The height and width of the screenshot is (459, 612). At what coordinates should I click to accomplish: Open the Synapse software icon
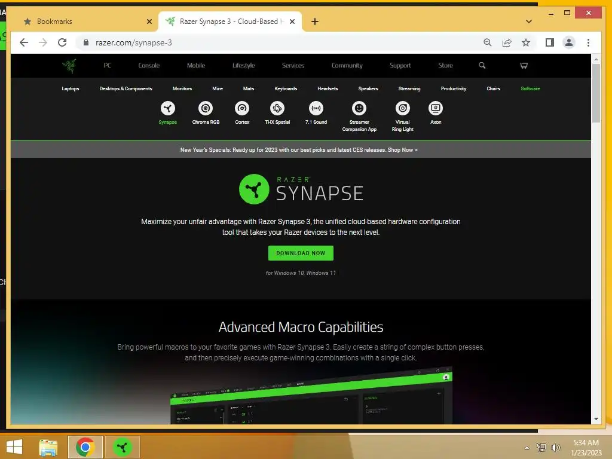(168, 109)
